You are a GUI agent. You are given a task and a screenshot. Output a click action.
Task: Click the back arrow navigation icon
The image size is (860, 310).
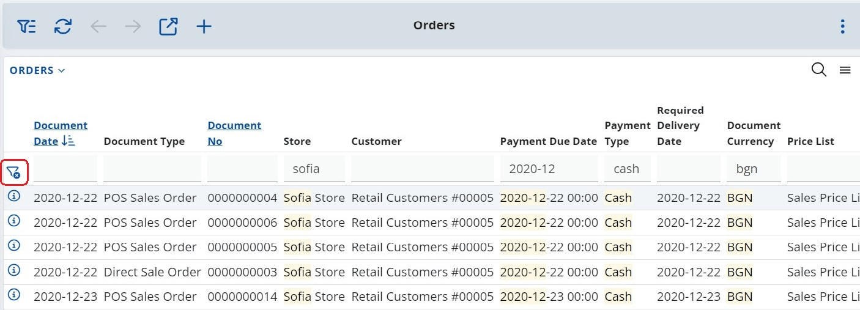pyautogui.click(x=98, y=26)
